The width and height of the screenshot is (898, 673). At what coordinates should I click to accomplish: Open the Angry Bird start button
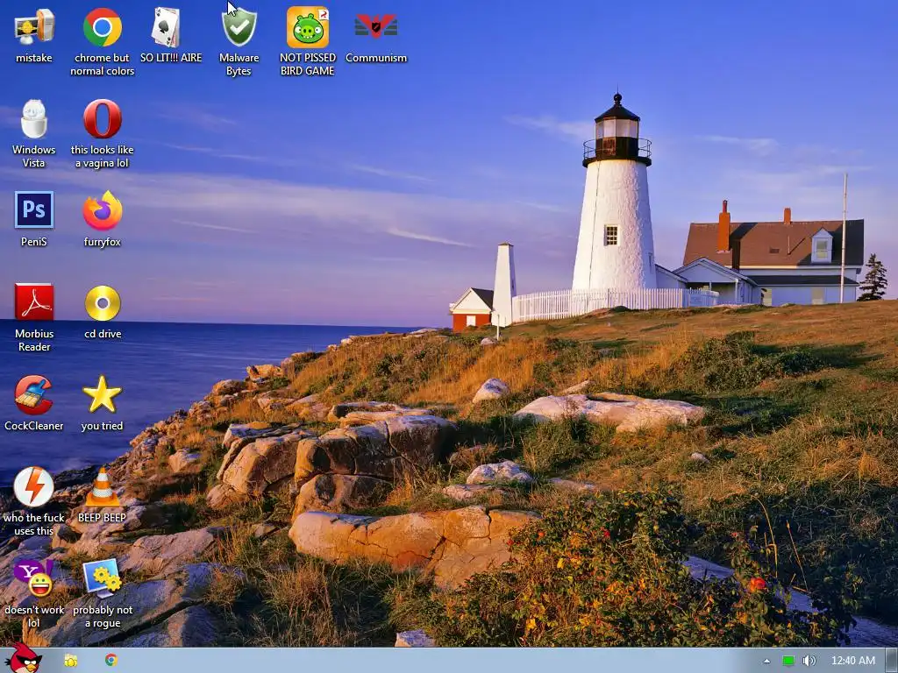[24, 658]
